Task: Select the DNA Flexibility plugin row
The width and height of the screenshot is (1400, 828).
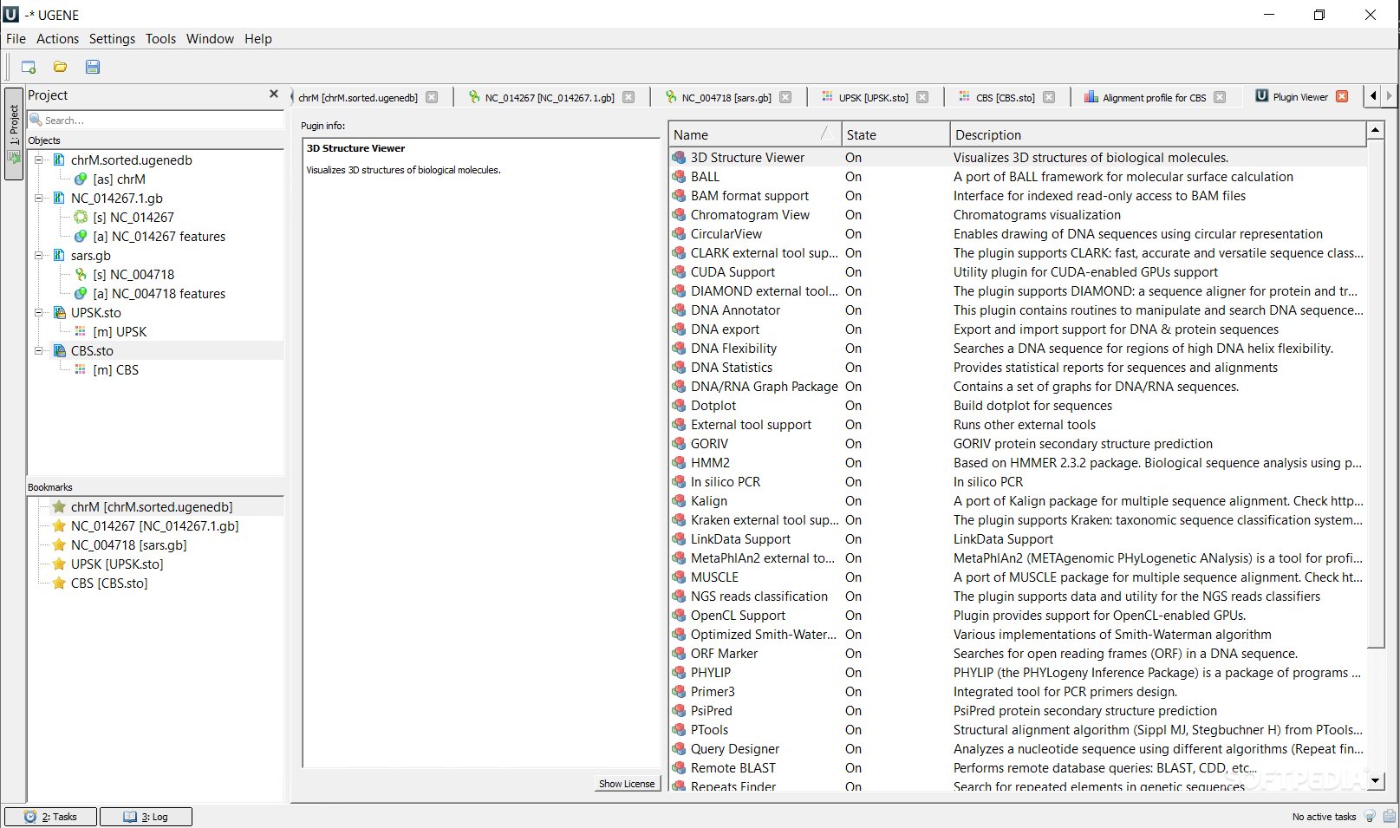Action: (x=1018, y=348)
